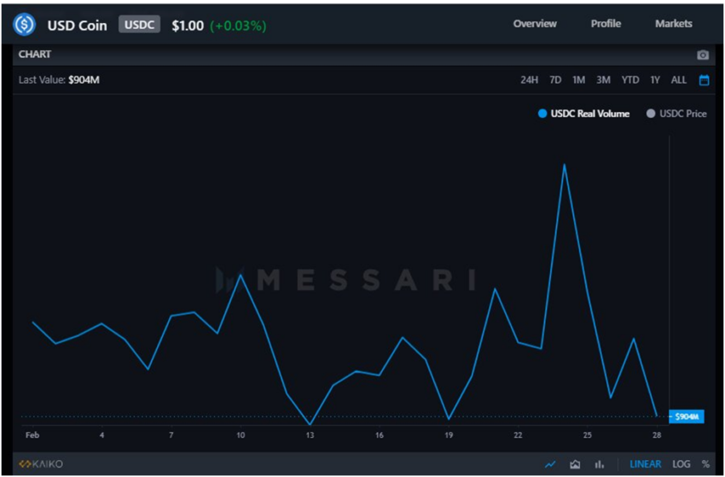Switch to line chart view

pyautogui.click(x=550, y=464)
